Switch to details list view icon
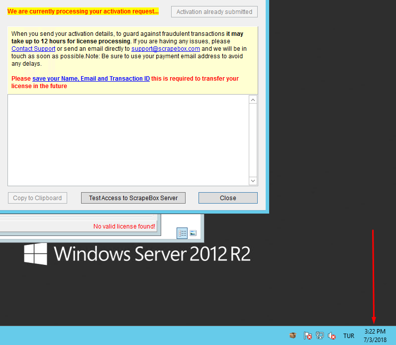Image resolution: width=396 pixels, height=345 pixels. click(x=182, y=233)
